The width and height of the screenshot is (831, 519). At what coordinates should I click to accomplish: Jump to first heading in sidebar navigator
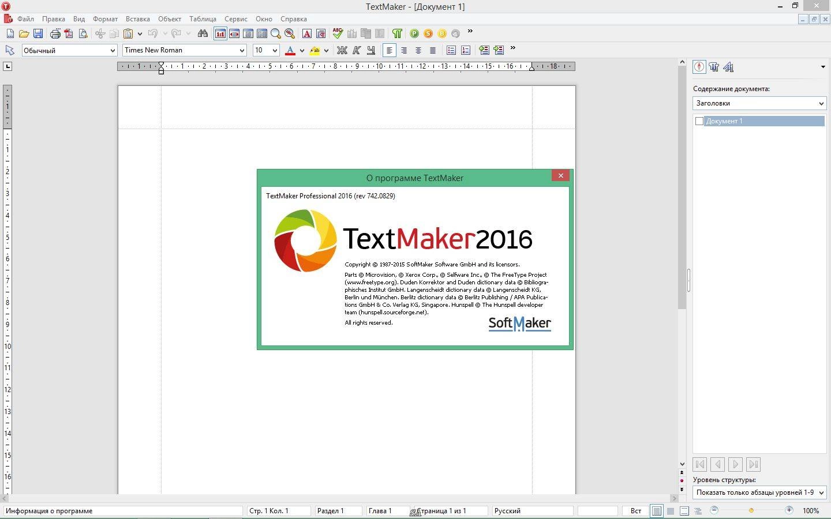click(x=699, y=464)
